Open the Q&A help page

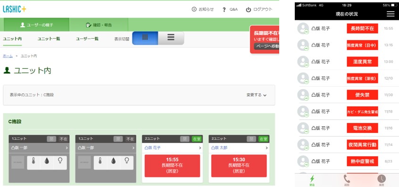[x=230, y=9]
